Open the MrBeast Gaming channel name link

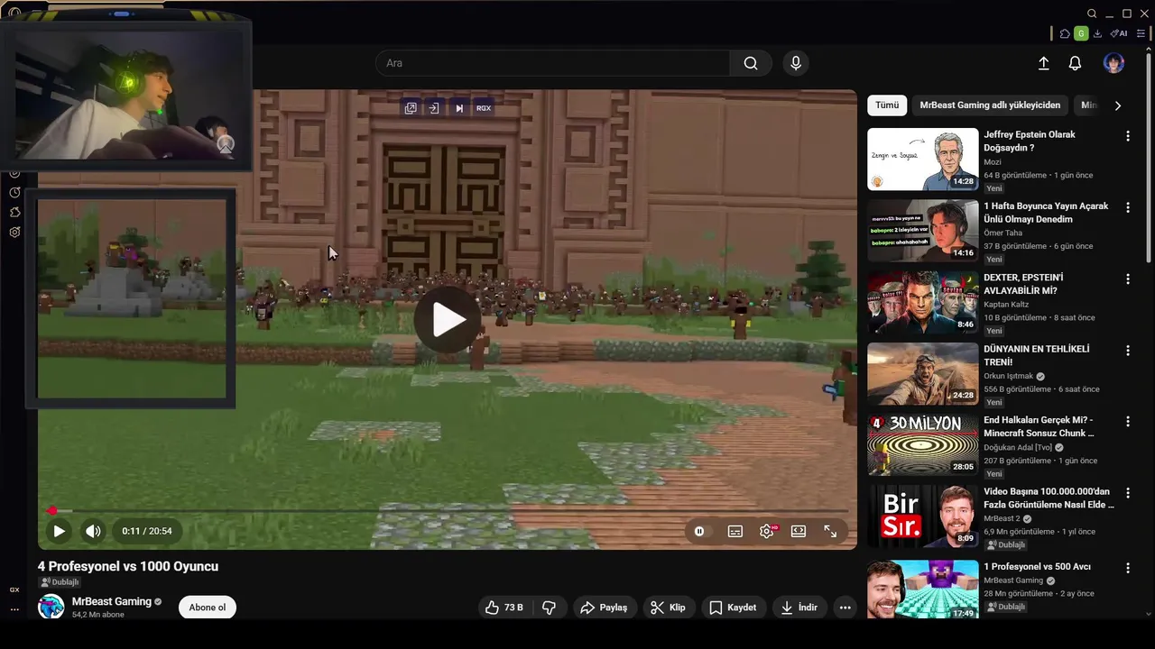[x=112, y=601]
